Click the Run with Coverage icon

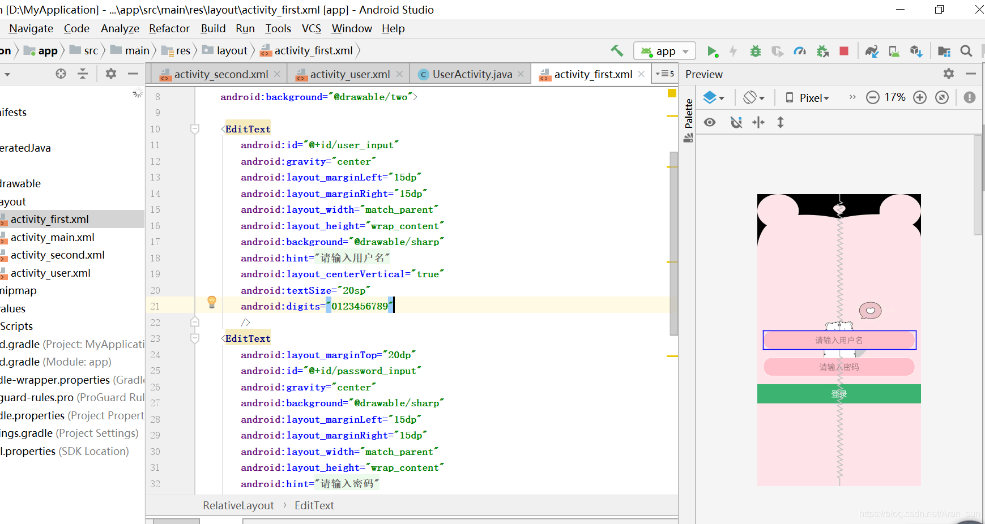point(778,51)
